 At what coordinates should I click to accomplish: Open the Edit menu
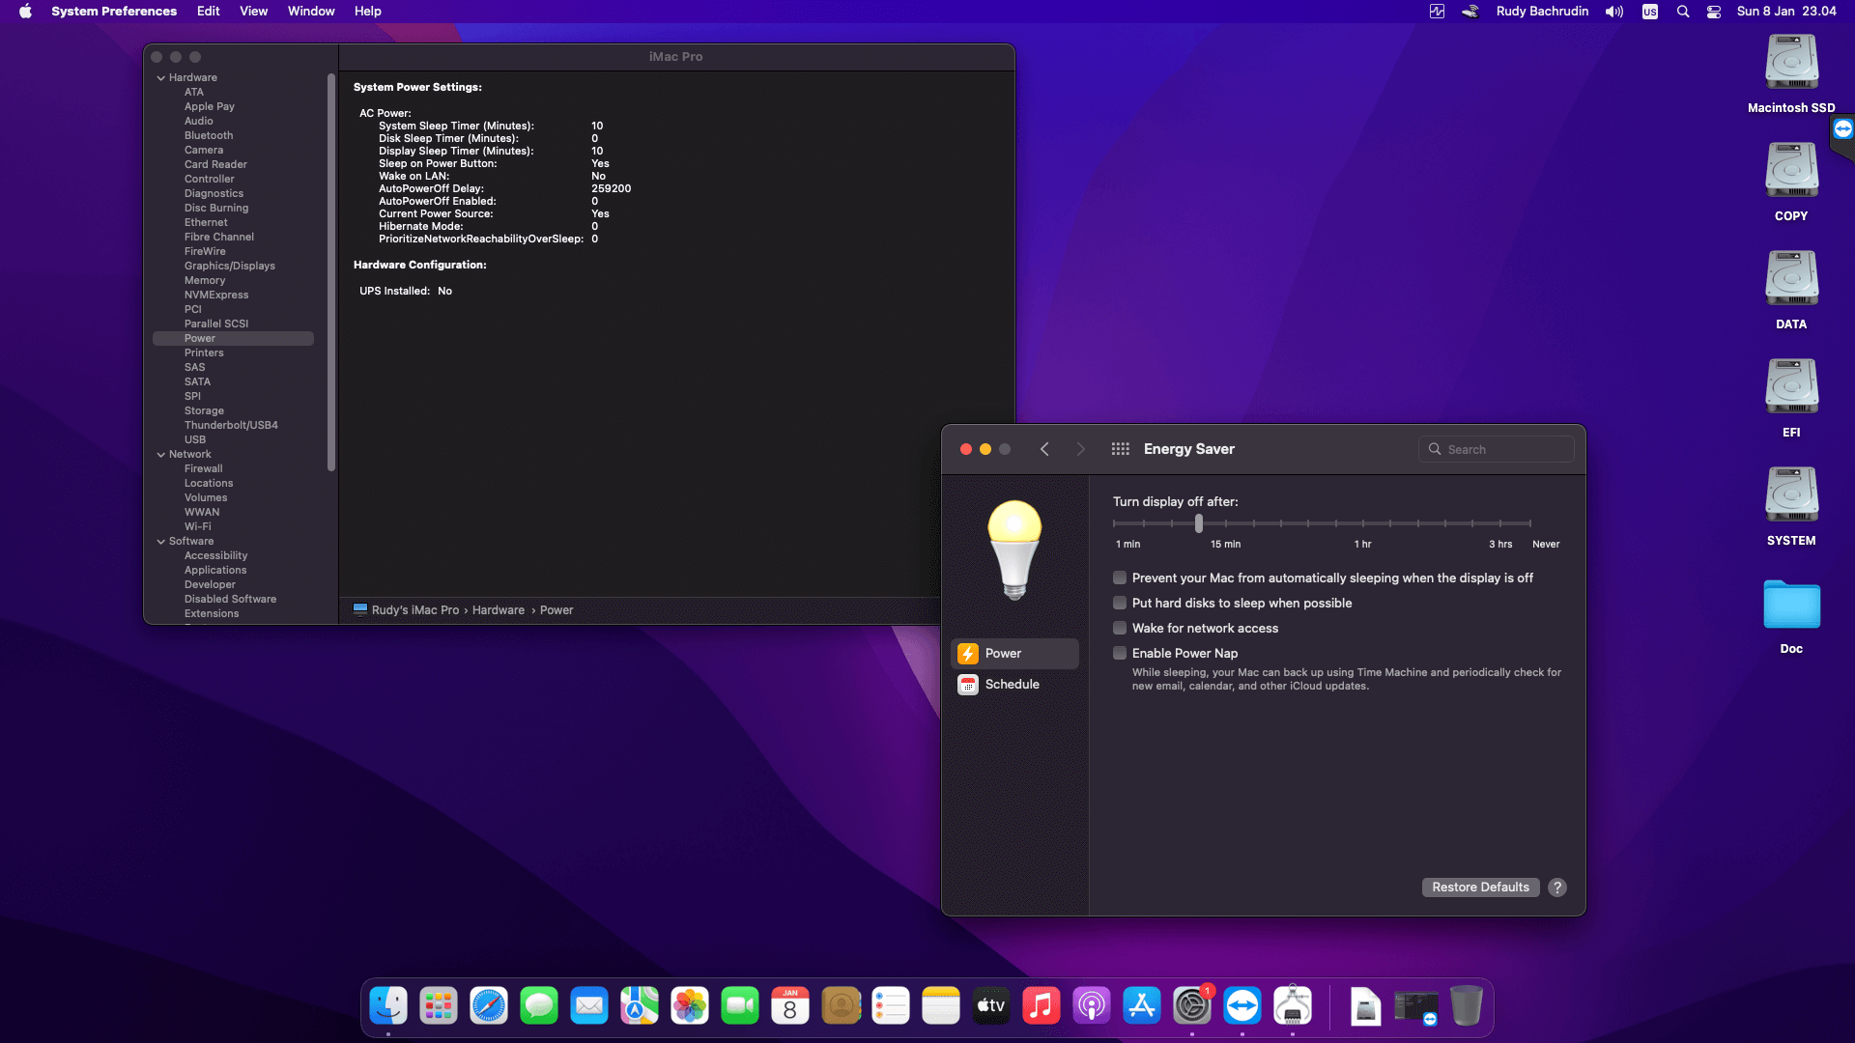[209, 12]
